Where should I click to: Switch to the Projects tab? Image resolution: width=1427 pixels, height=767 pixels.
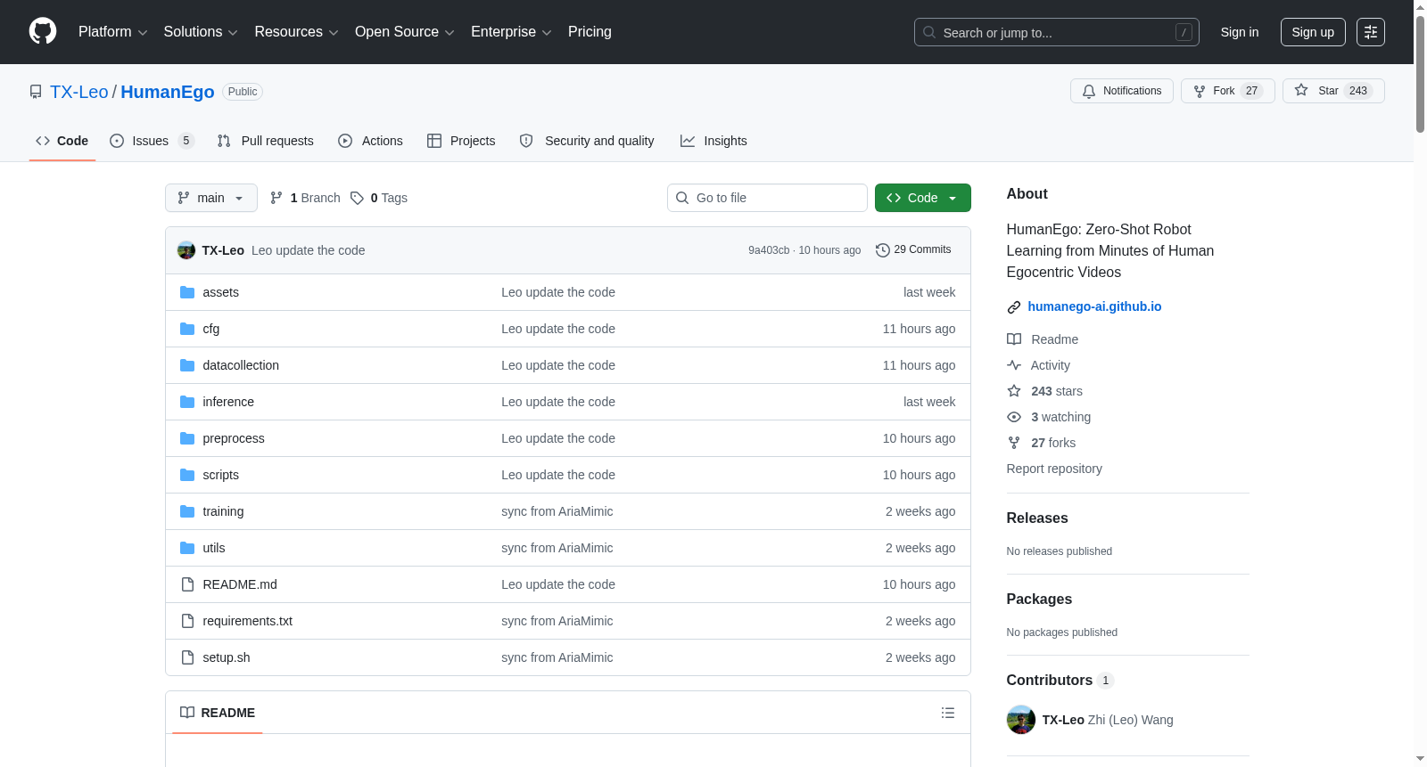(x=461, y=141)
